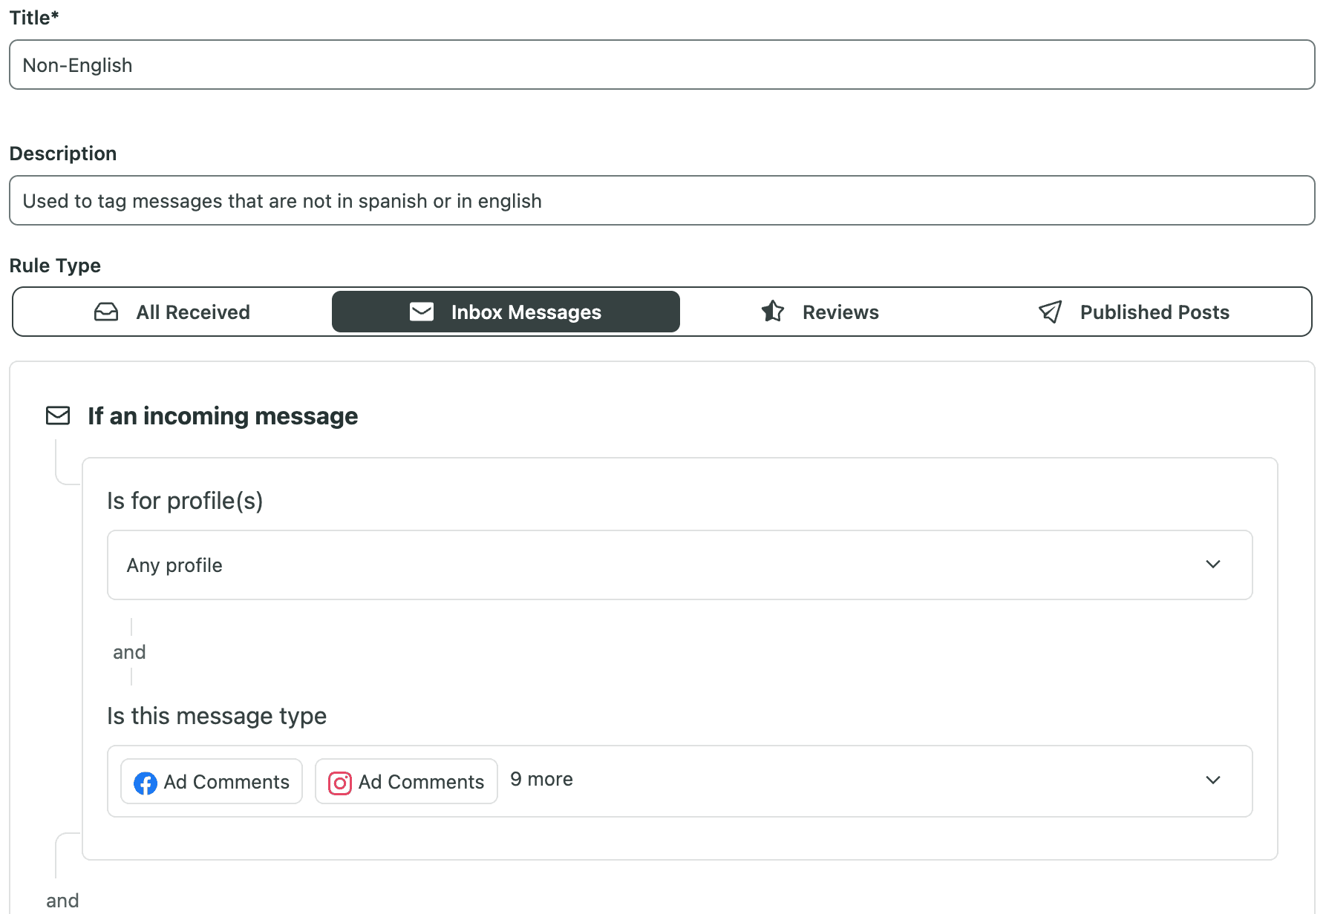
Task: Deselect the Inbox Messages rule type
Action: [x=506, y=312]
